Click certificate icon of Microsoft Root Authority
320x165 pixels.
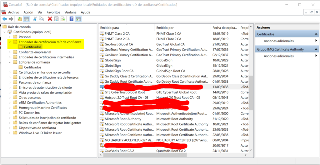[x=102, y=119]
